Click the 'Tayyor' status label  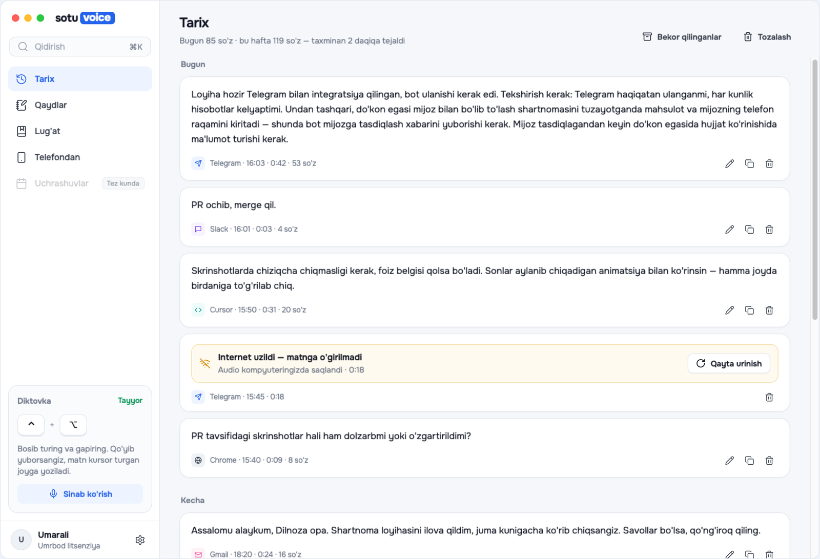[130, 401]
